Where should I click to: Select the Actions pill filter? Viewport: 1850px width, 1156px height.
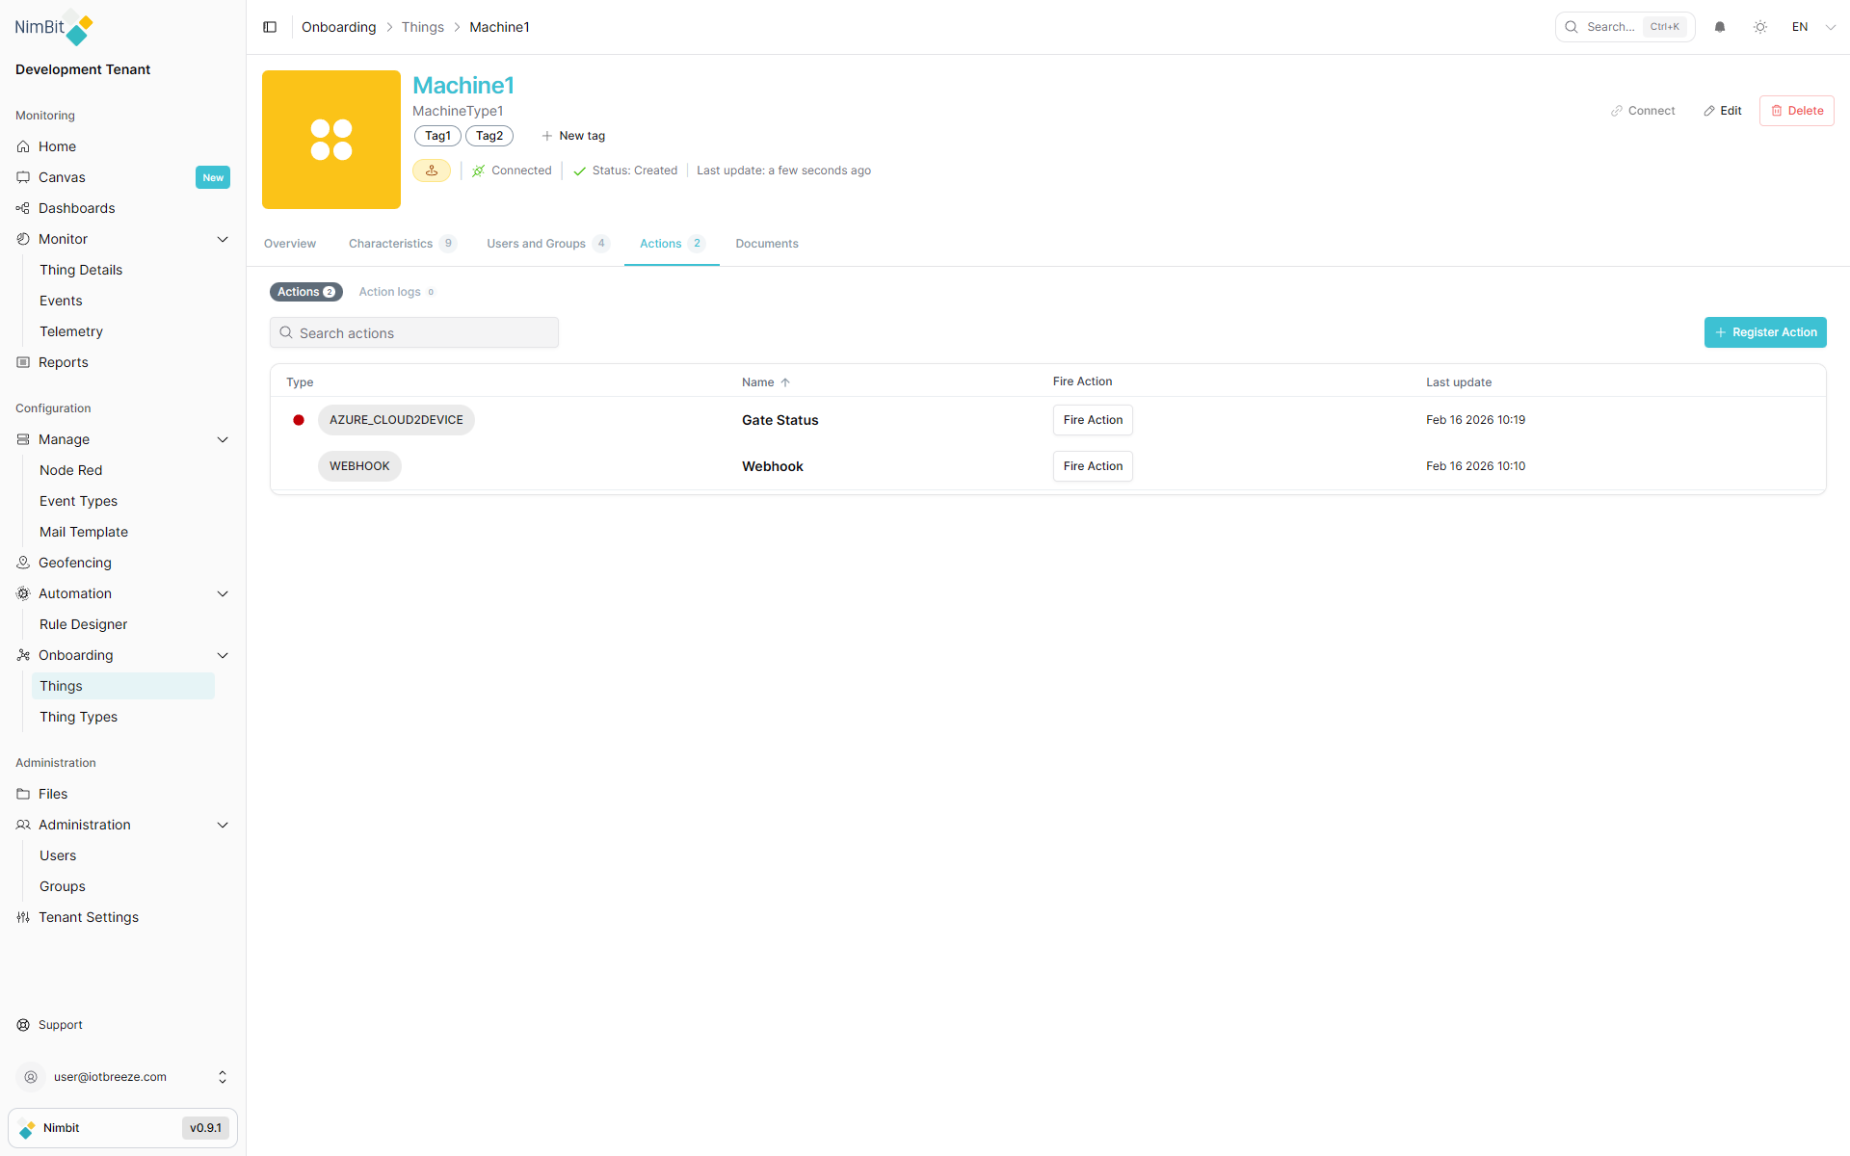click(x=305, y=291)
